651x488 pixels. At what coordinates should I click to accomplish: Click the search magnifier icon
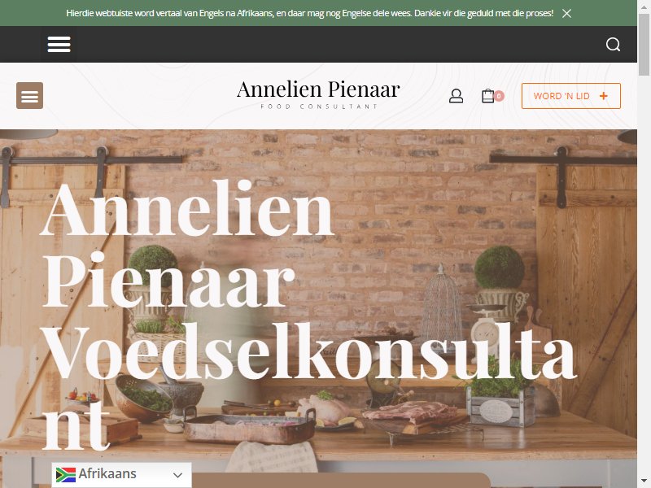(x=613, y=44)
